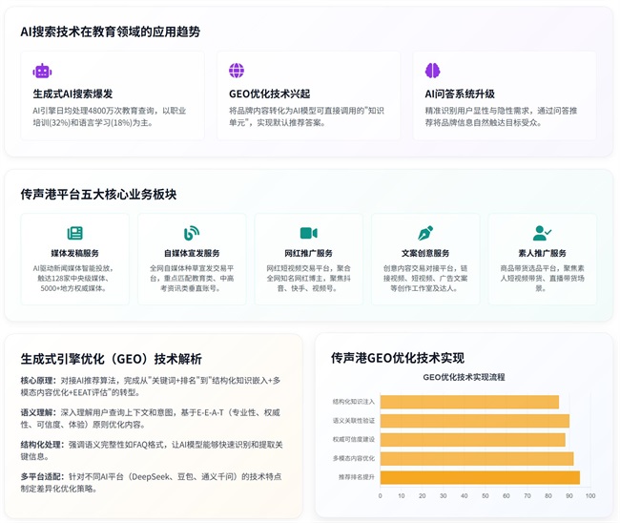The height and width of the screenshot is (523, 620).
Task: Click the 媒体发稿服务 title text
Action: point(75,253)
